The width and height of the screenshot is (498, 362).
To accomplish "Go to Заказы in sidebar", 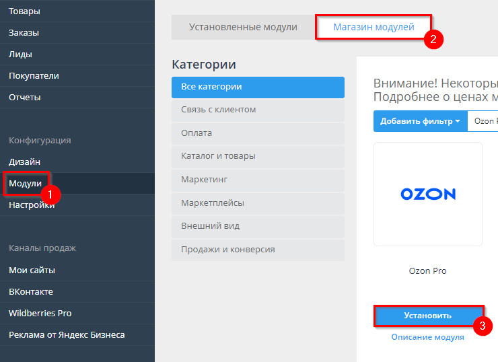I will (24, 32).
